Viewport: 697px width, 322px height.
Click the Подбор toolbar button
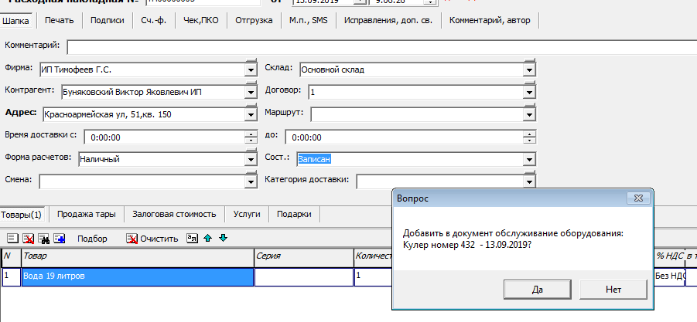tap(92, 239)
